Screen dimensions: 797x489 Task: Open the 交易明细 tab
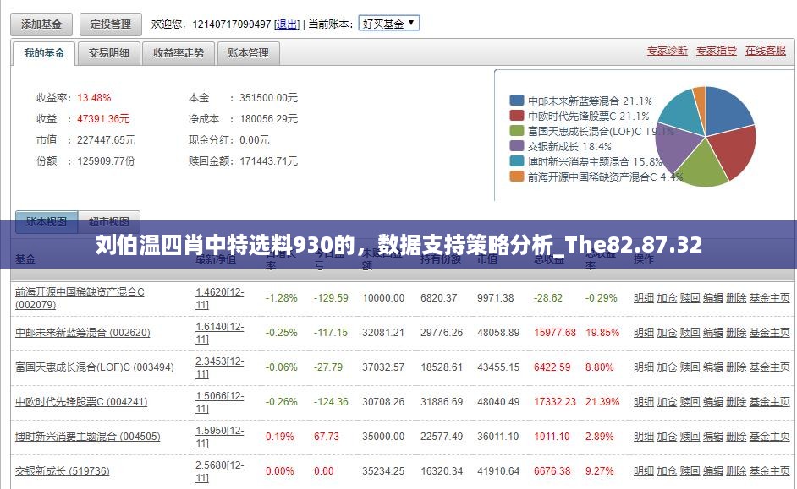click(109, 52)
